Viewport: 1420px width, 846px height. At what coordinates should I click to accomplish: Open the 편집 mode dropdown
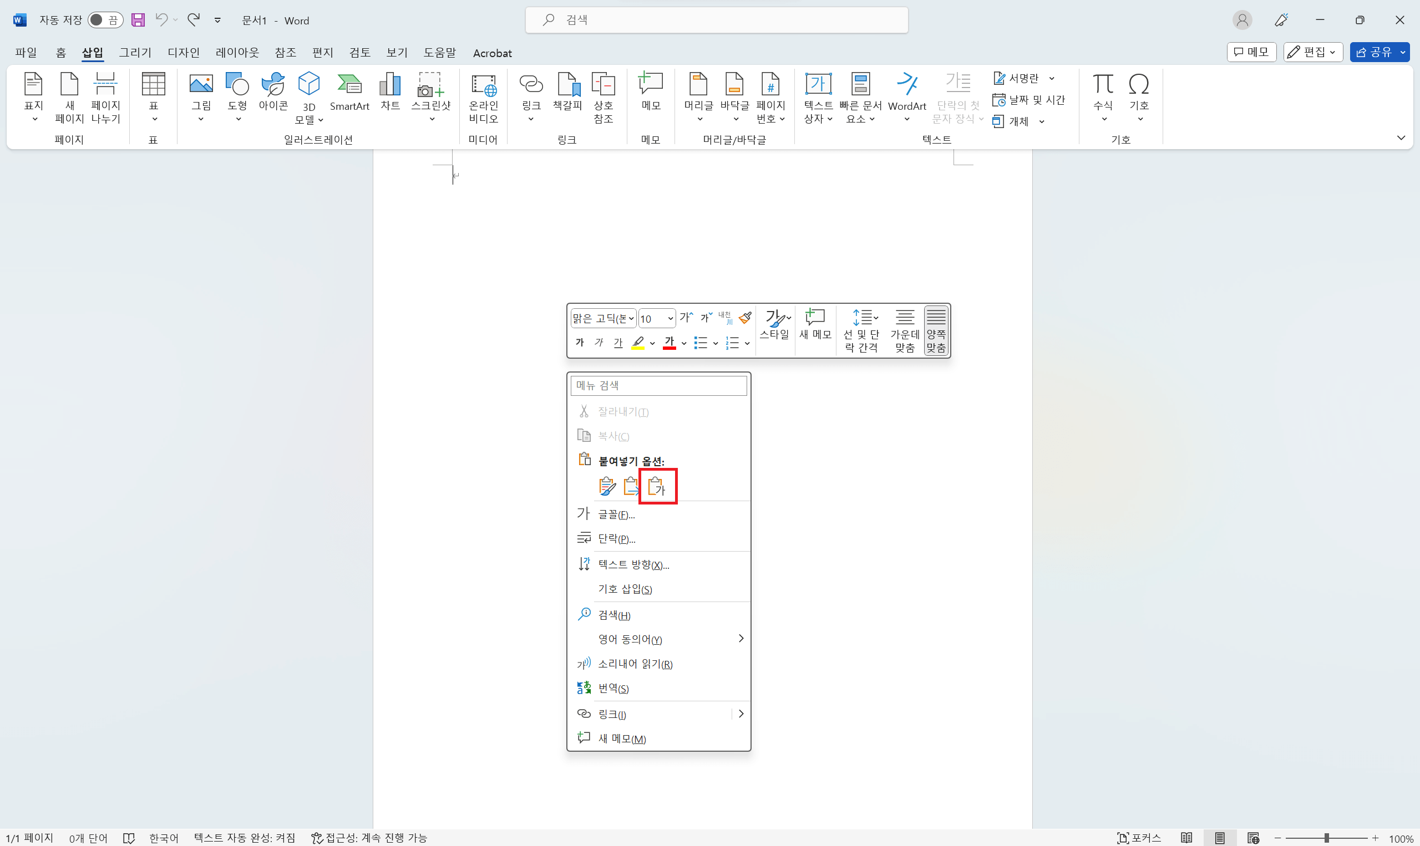click(1313, 53)
